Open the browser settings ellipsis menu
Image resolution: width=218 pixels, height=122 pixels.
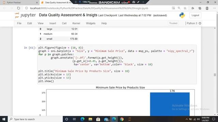coord(214,8)
